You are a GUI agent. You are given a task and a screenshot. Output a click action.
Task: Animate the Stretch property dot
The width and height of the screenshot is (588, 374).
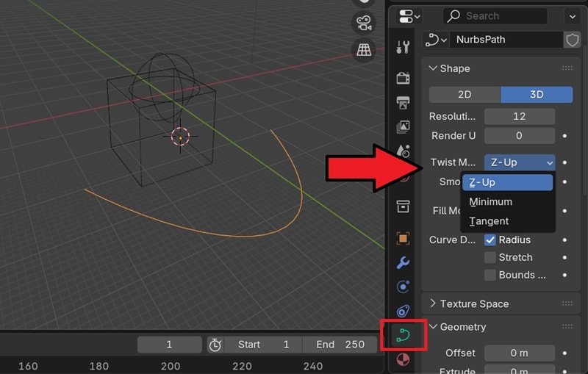pyautogui.click(x=564, y=257)
